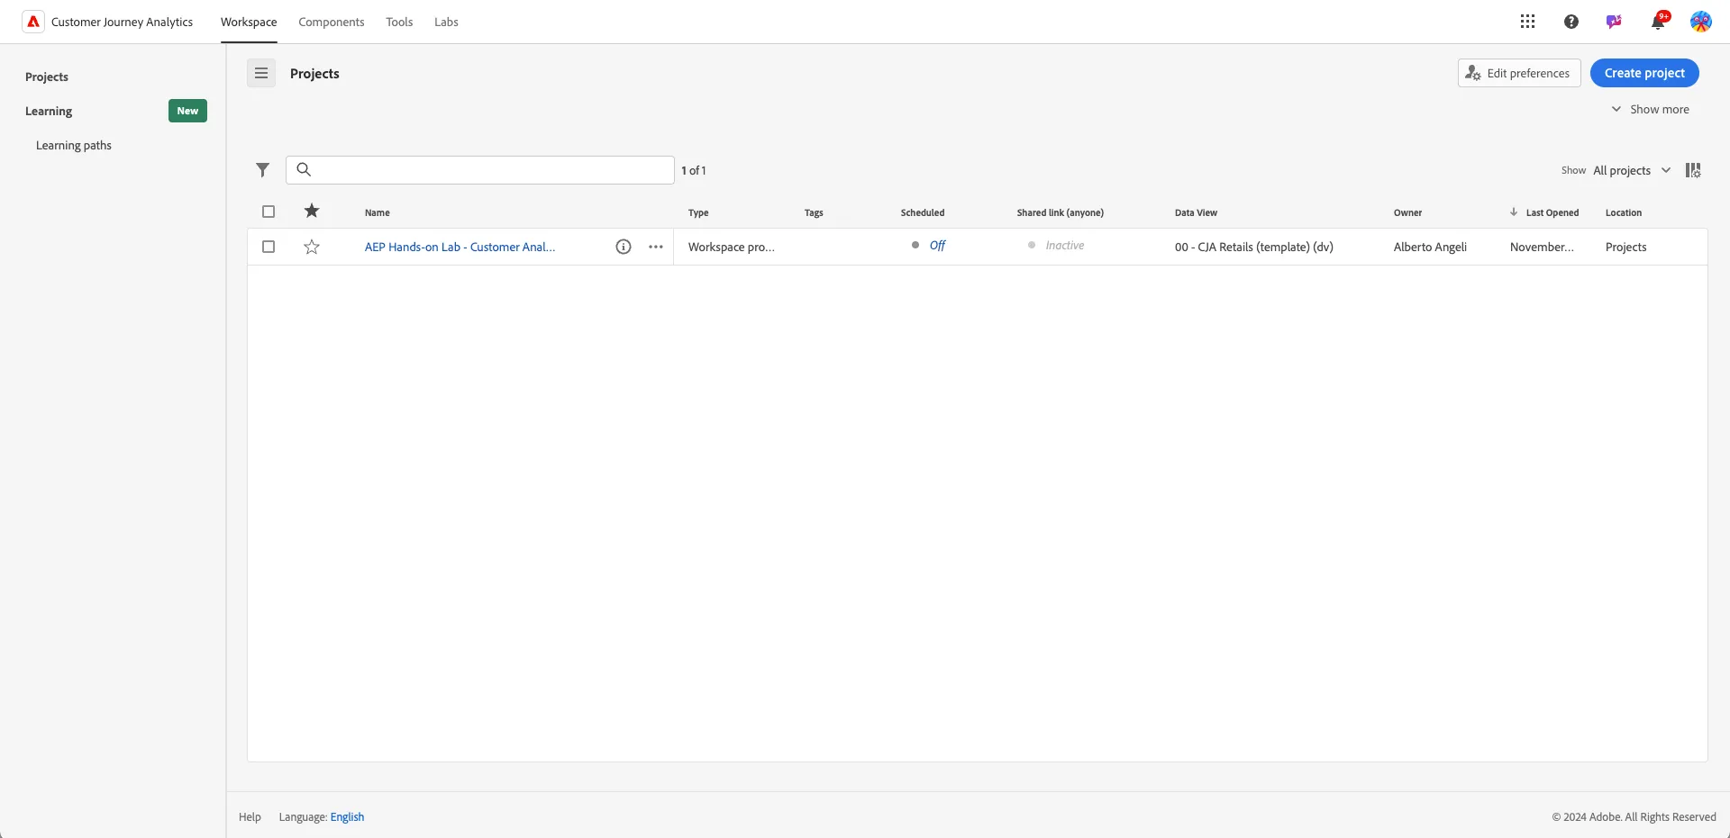This screenshot has height=838, width=1730.
Task: Click the Help footer link
Action: tap(250, 817)
